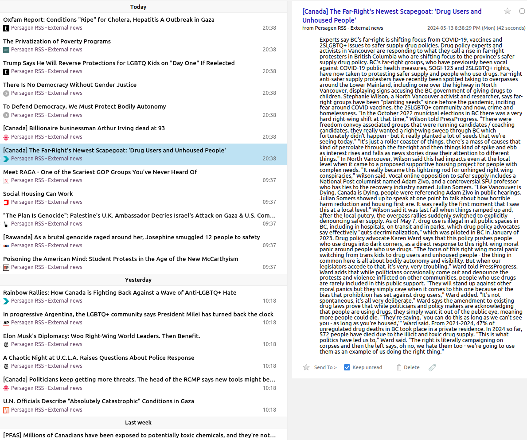Open Trump Says He Will Reverse Protections article
Viewport: 527px width, 440px height.
[x=143, y=67]
